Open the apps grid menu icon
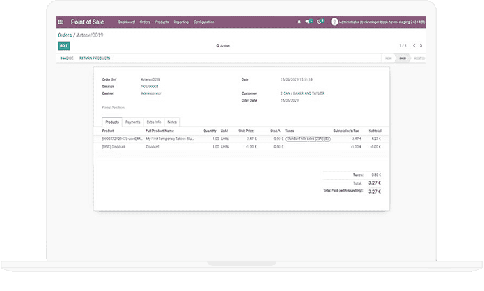Viewport: 484px width, 291px height. tap(60, 22)
